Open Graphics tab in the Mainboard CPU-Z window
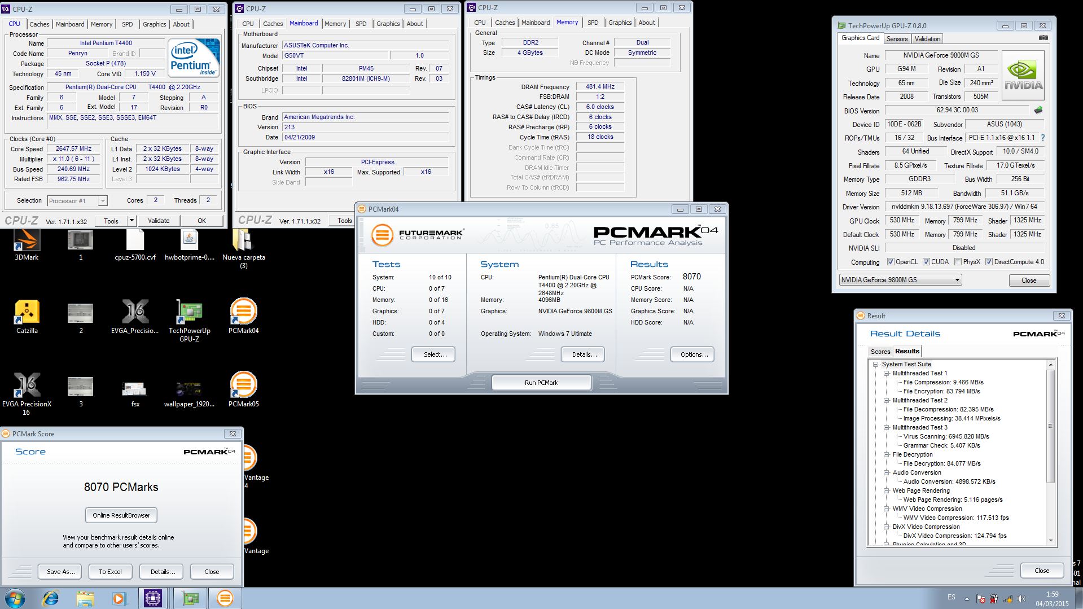This screenshot has width=1083, height=609. pyautogui.click(x=388, y=24)
